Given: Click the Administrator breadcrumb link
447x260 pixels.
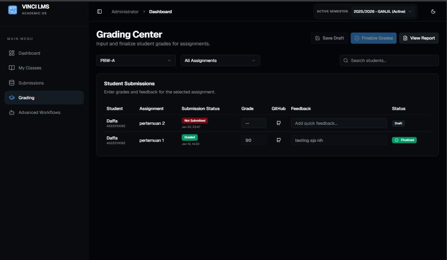Looking at the screenshot, I should point(125,12).
